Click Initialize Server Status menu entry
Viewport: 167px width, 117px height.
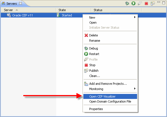(110, 28)
